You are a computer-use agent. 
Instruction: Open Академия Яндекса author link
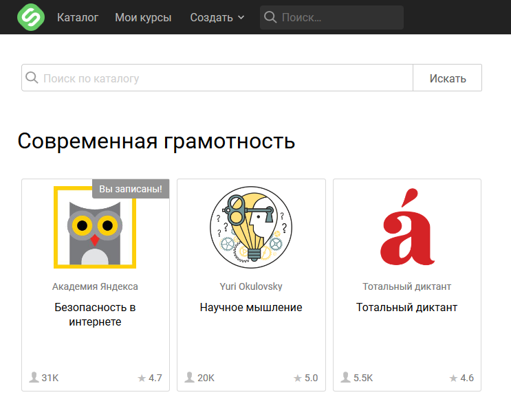[x=95, y=286]
